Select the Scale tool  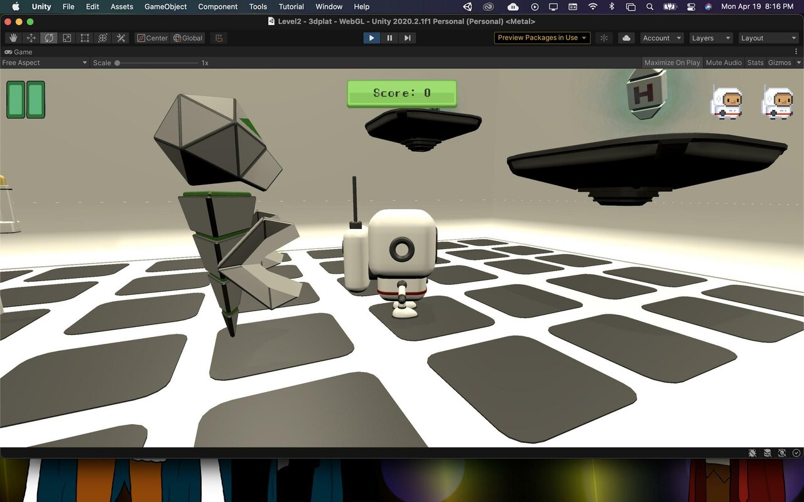[67, 38]
